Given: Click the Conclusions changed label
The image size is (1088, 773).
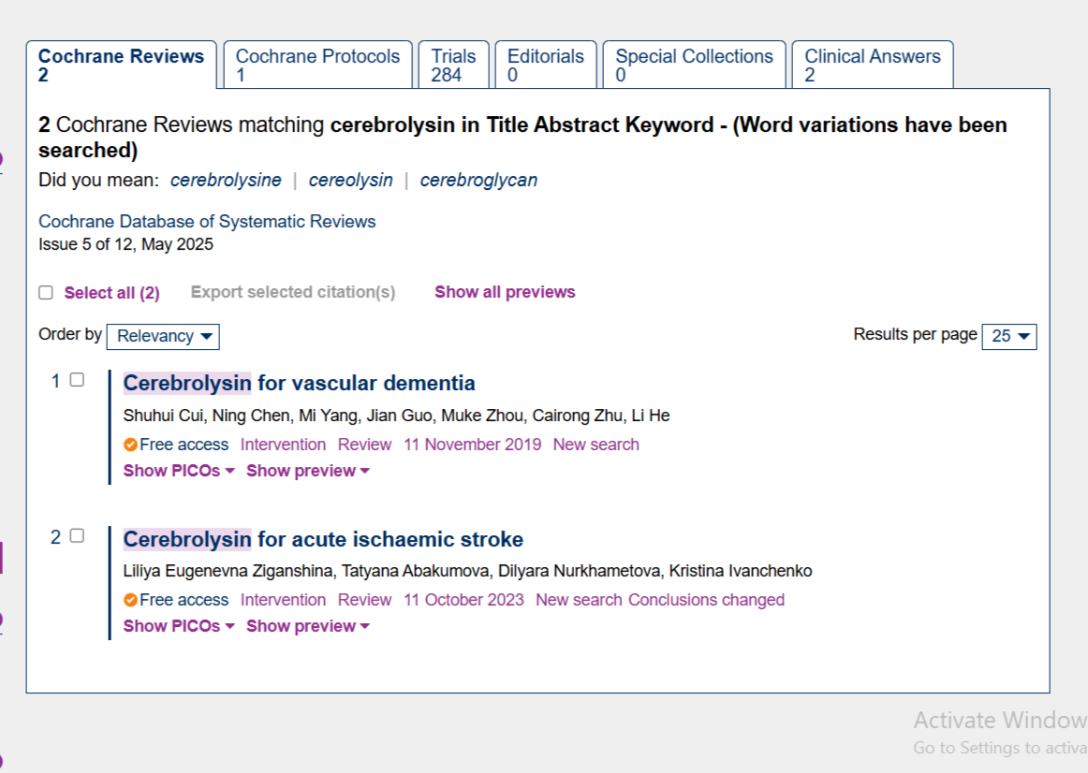Looking at the screenshot, I should 706,600.
